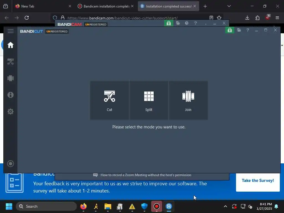Screen dimensions: 284x213
Task: Open Firefox View icon
Action: 6,6
